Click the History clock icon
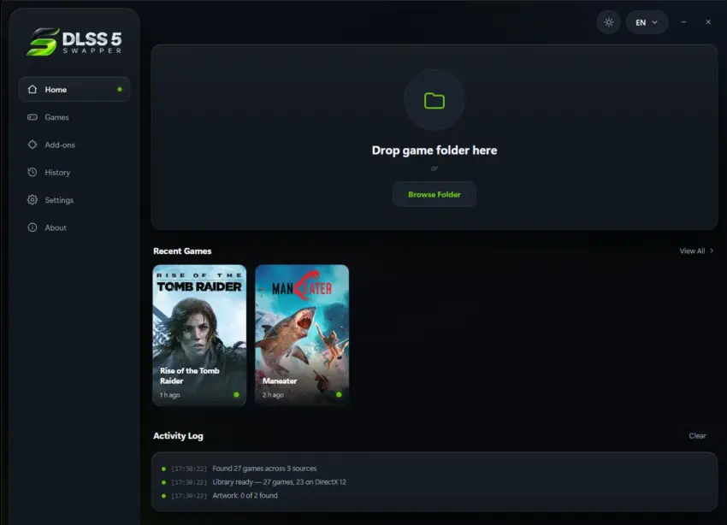727x525 pixels. click(x=32, y=173)
